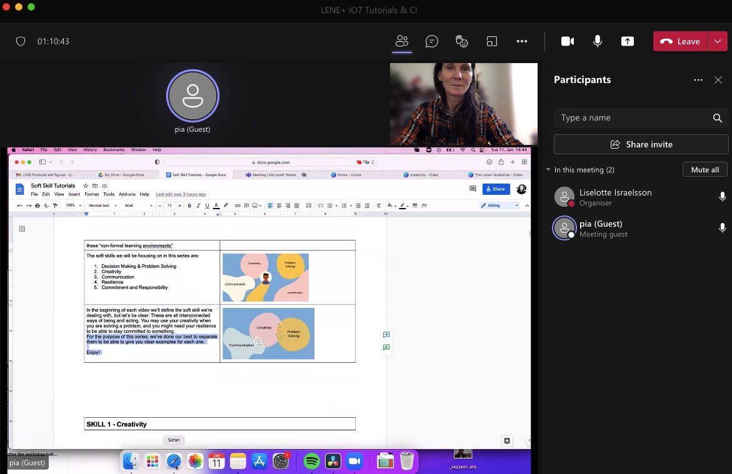Open More actions ellipsis in toolbar

[522, 41]
